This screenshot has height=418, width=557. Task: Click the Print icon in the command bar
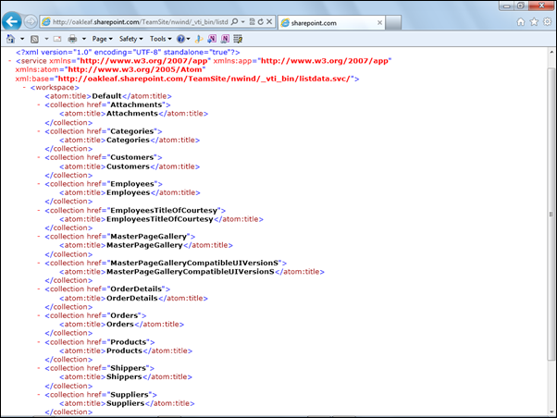[72, 39]
